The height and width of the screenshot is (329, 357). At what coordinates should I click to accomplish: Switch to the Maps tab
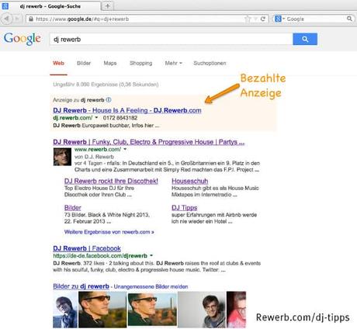[110, 63]
